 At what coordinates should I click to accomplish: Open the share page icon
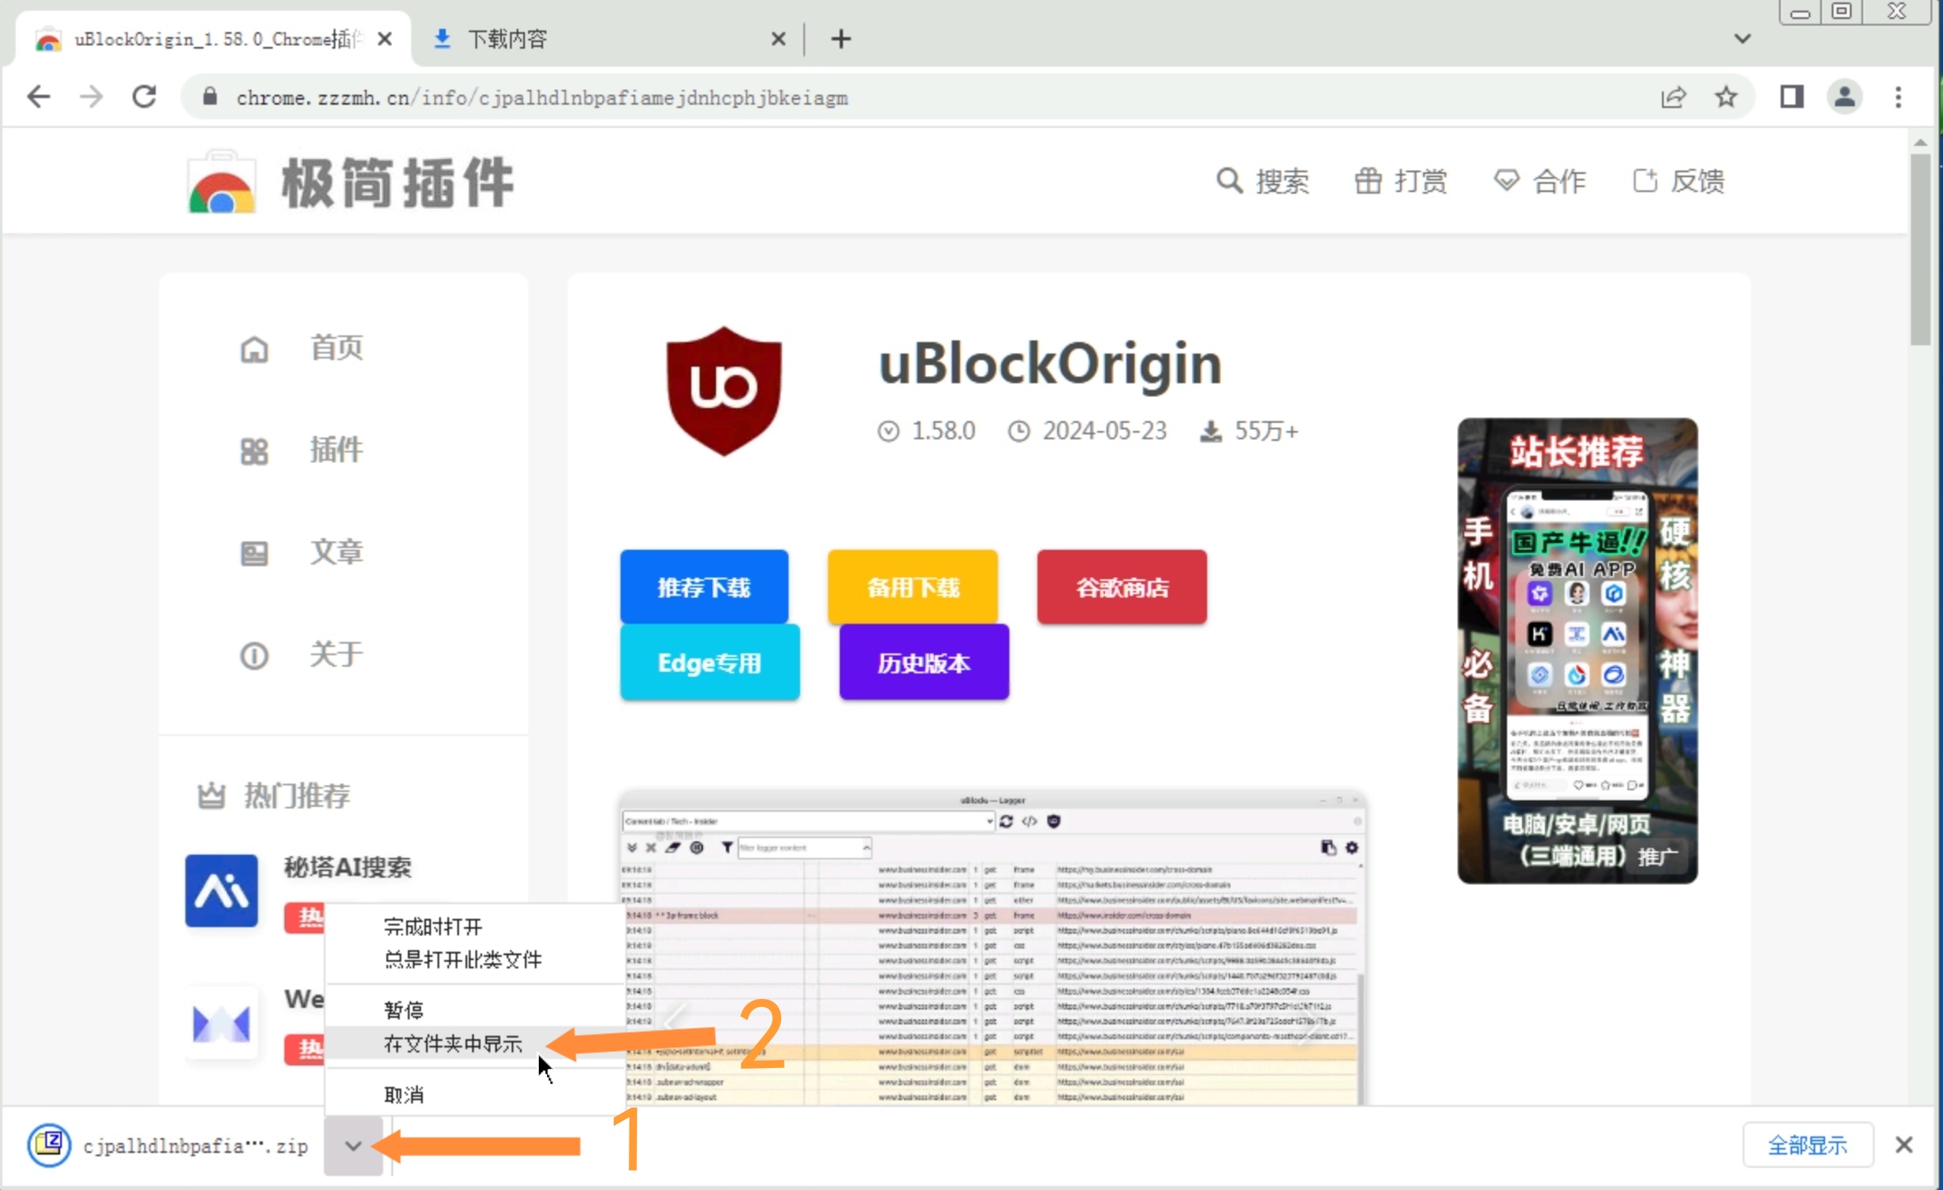[1673, 97]
